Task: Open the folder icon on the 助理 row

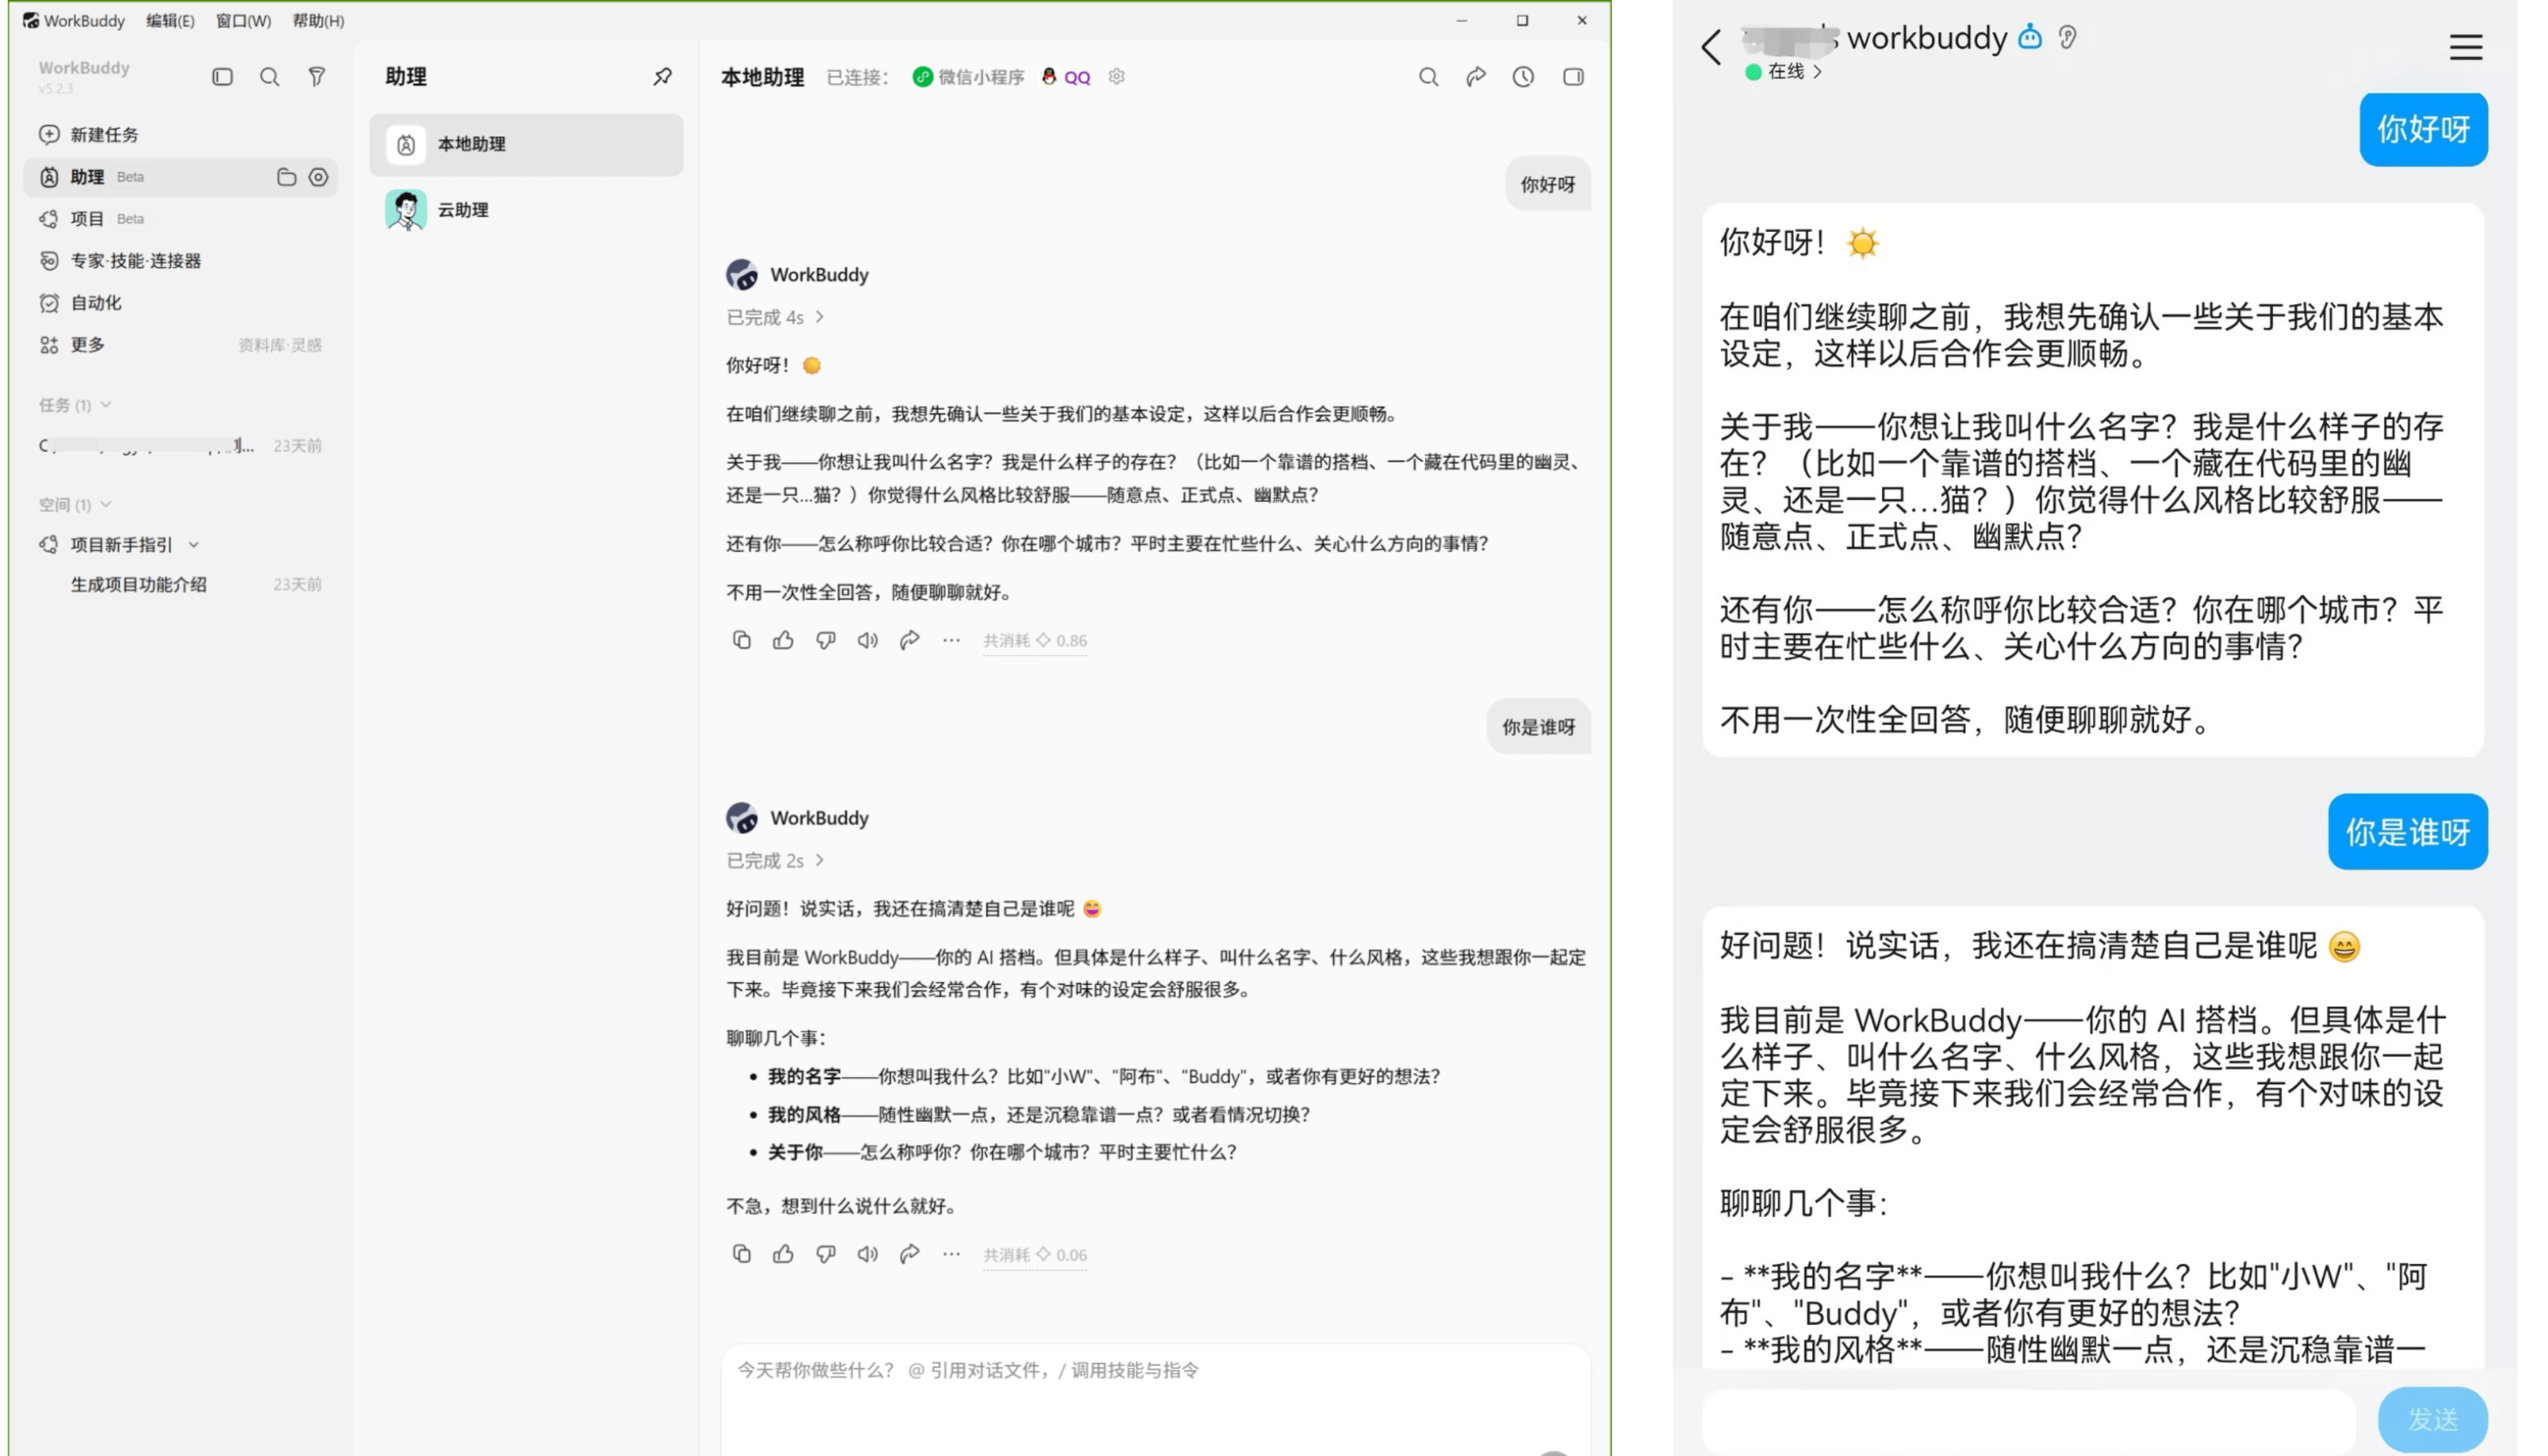Action: [x=286, y=177]
